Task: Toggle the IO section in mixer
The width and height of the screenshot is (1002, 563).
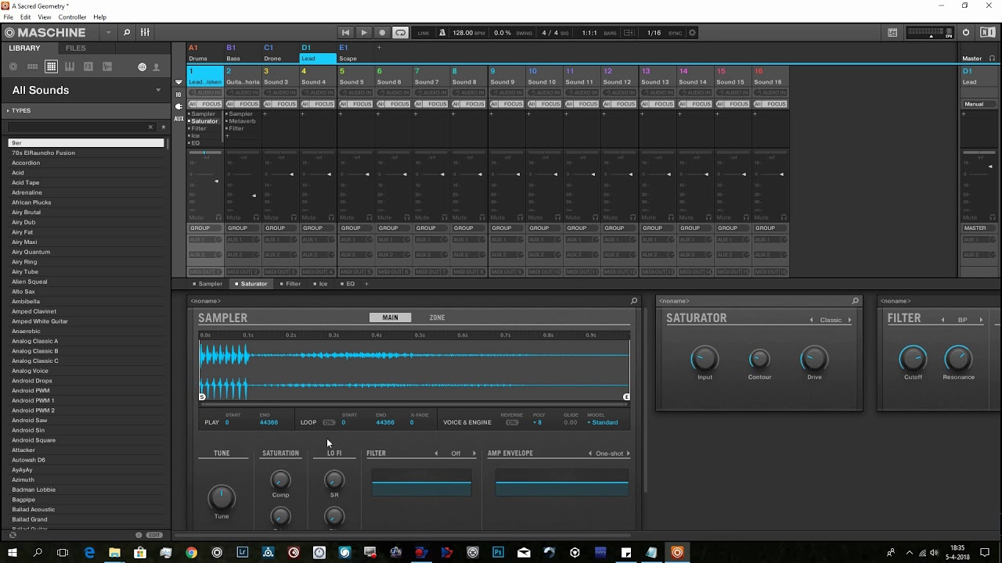Action: (x=178, y=95)
